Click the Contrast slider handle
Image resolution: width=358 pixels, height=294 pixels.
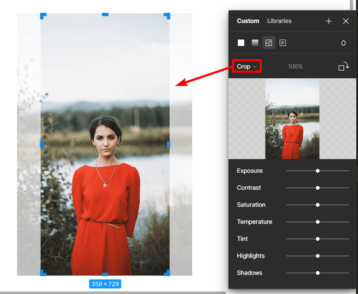coord(318,188)
